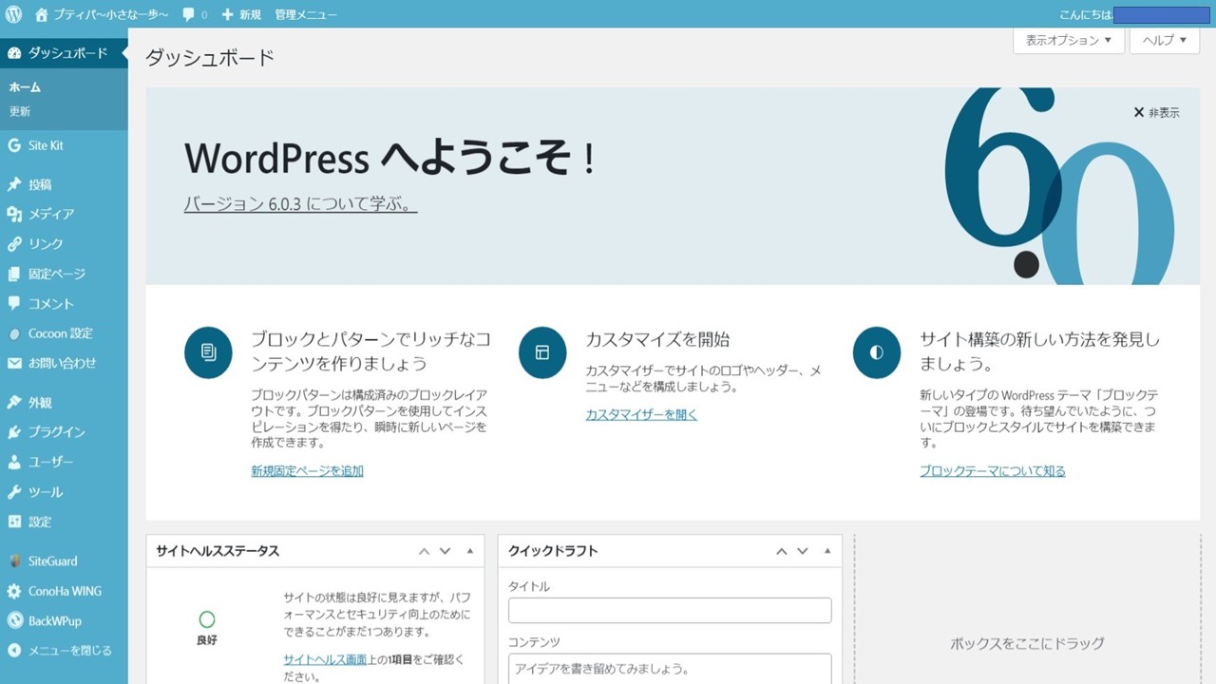1216x684 pixels.
Task: Click the user icon beside ユーザー
Action: click(x=14, y=462)
